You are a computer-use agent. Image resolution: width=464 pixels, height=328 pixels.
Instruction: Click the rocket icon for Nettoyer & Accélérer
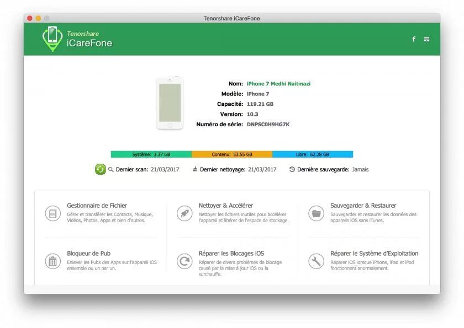(184, 213)
